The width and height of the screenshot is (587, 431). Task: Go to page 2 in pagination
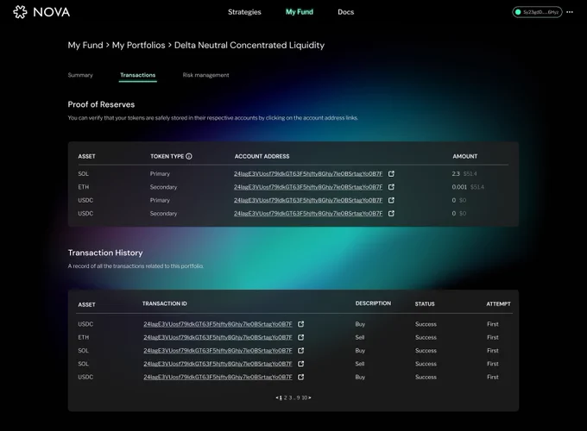tap(285, 397)
